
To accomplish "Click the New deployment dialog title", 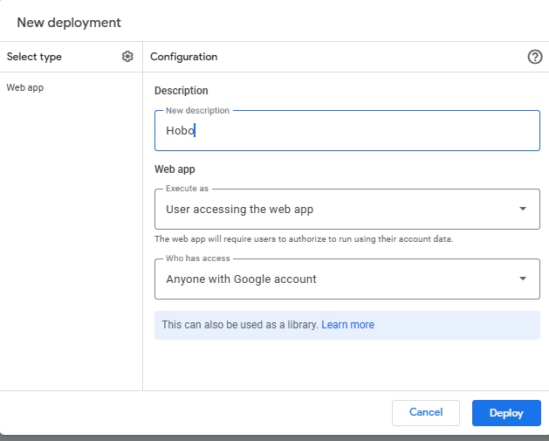I will pyautogui.click(x=69, y=22).
